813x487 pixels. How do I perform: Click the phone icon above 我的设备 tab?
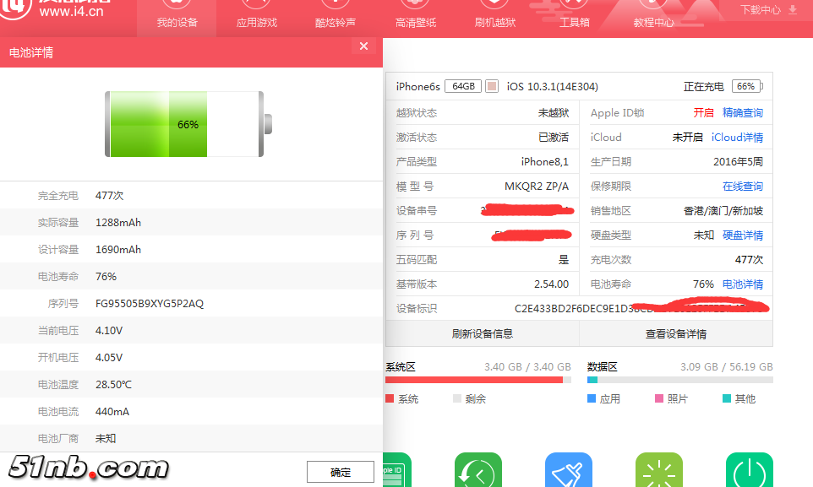click(176, 3)
